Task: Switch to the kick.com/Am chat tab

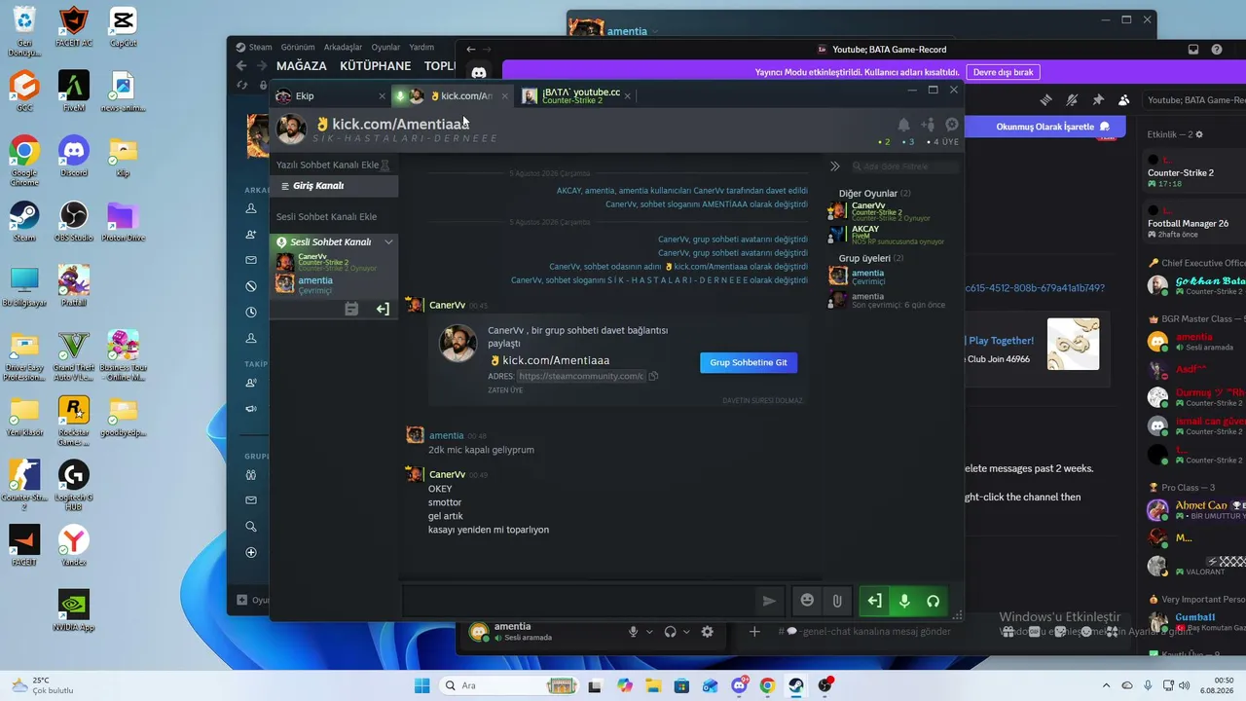Action: tap(453, 95)
